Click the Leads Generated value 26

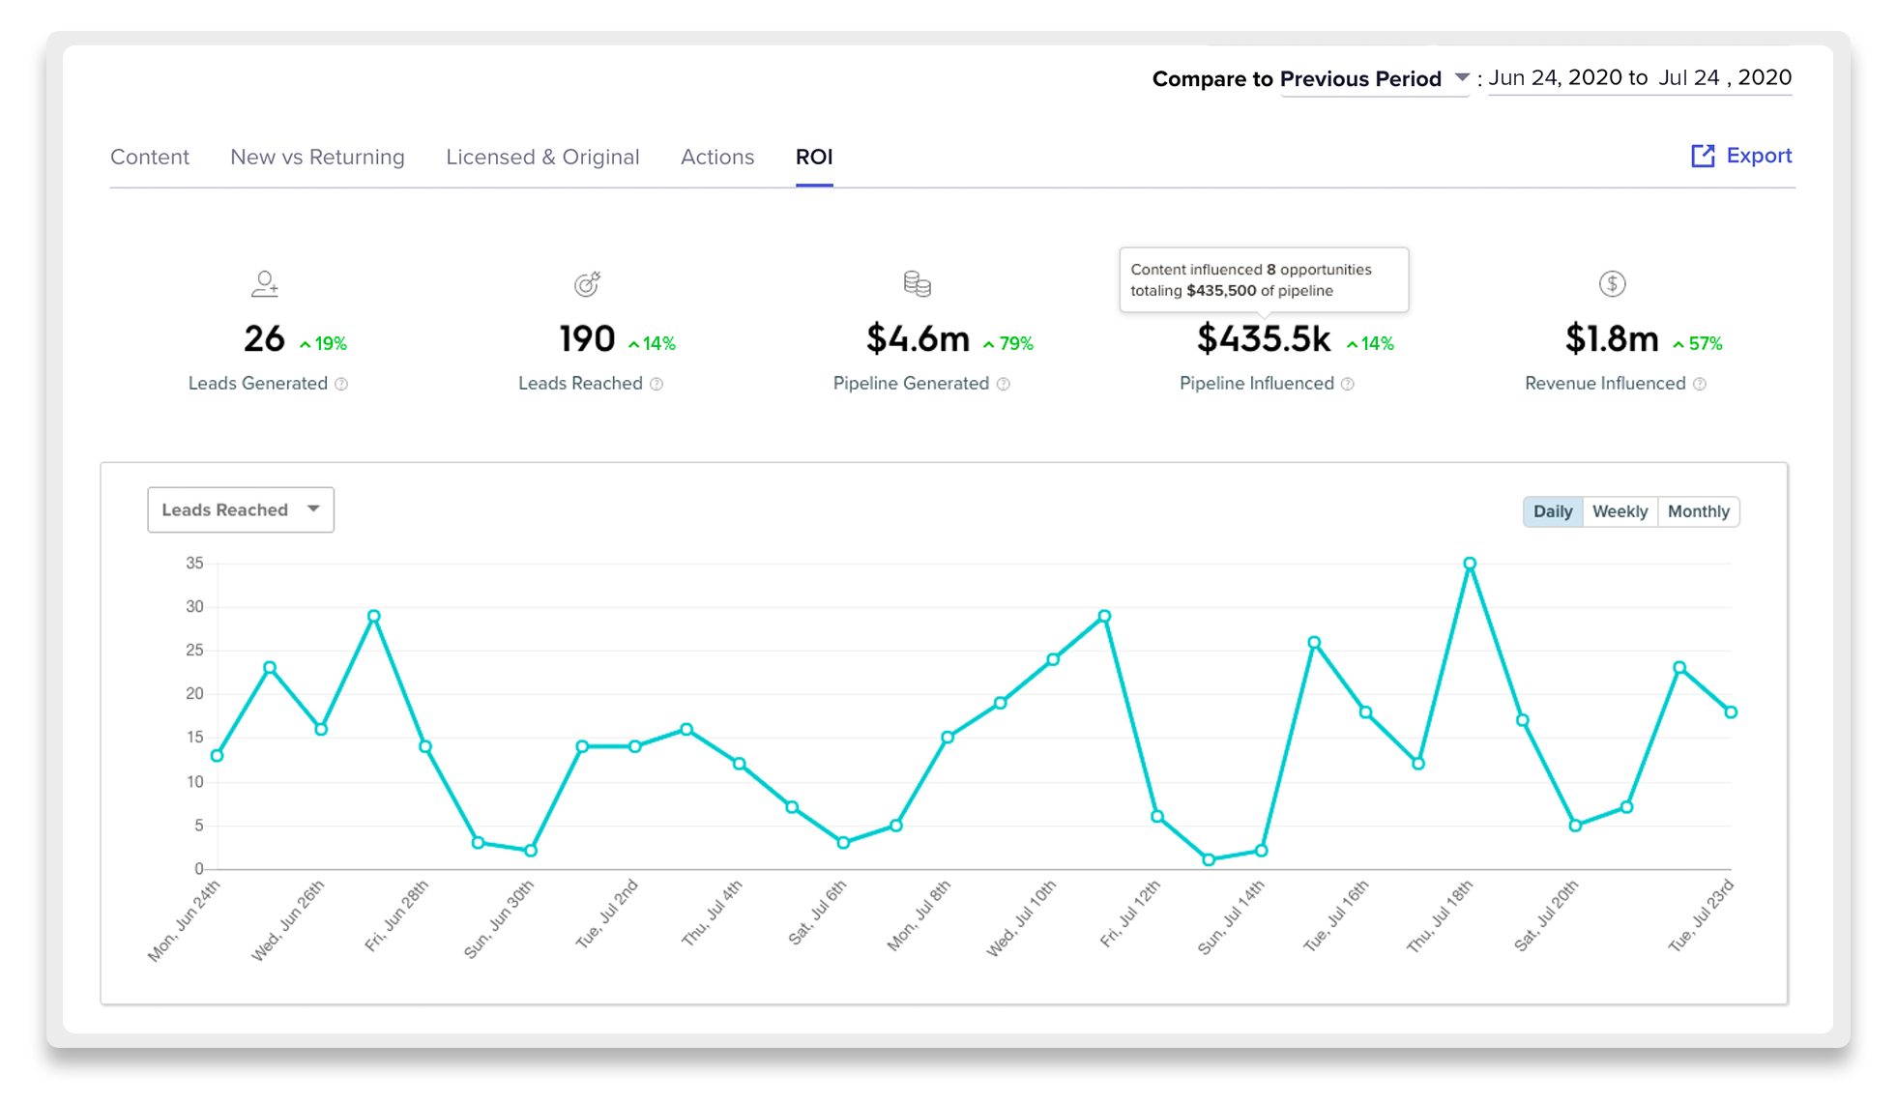pyautogui.click(x=264, y=339)
